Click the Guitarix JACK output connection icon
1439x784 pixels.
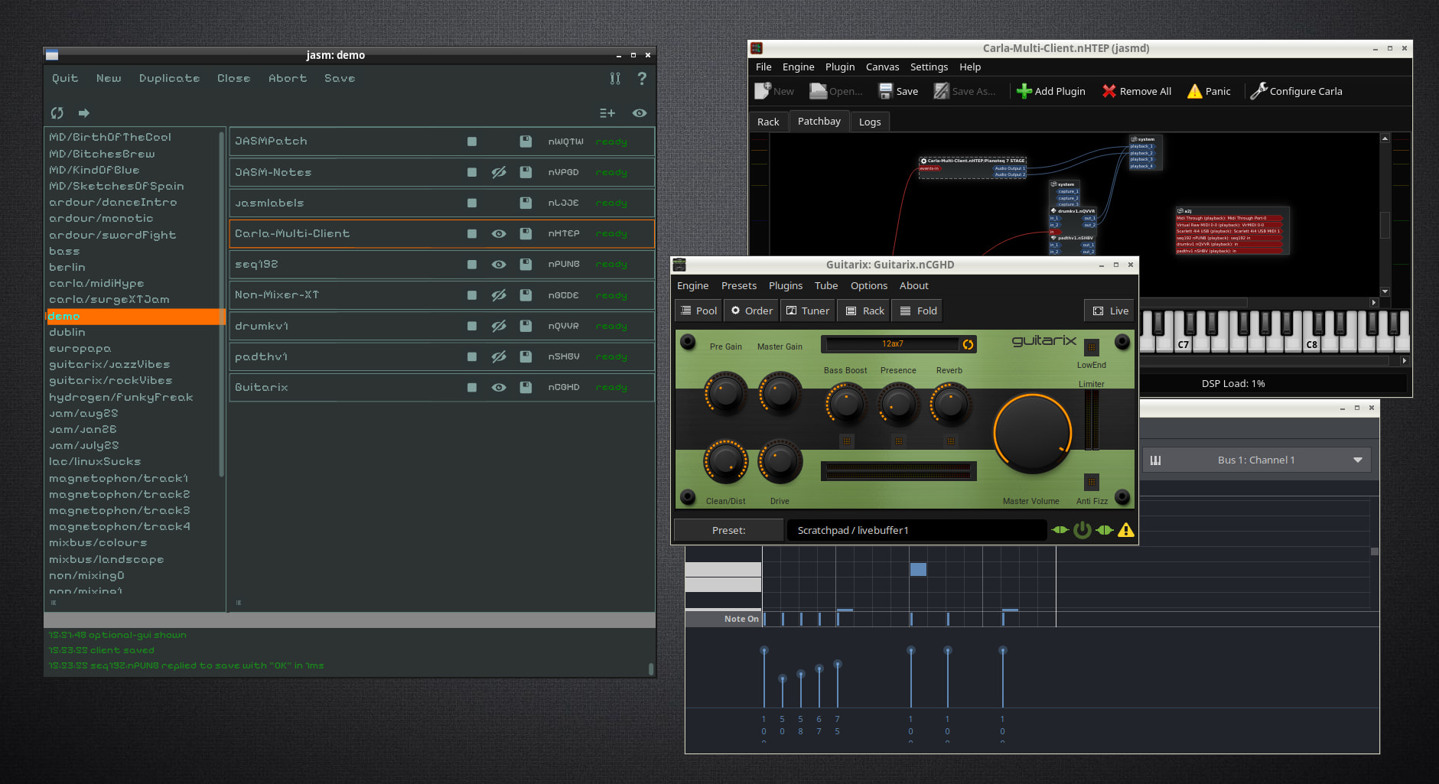1104,530
